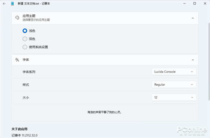Click the font icon beside 字体

coord(17,60)
